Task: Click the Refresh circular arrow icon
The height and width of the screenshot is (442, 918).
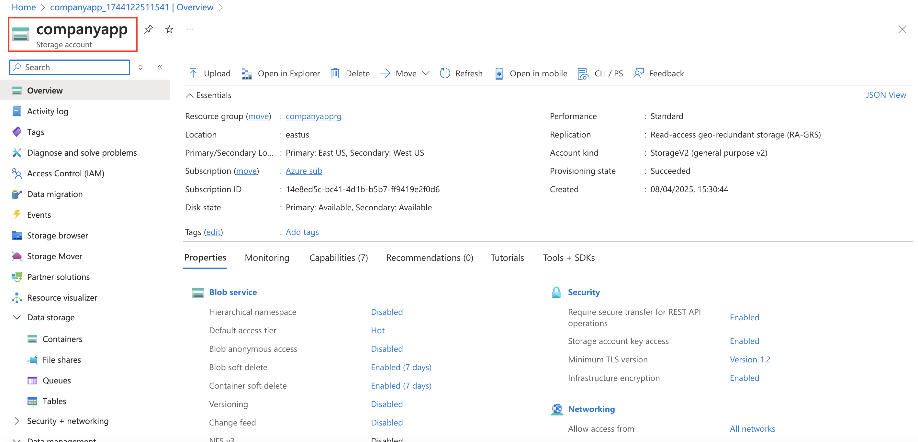Action: pyautogui.click(x=445, y=73)
